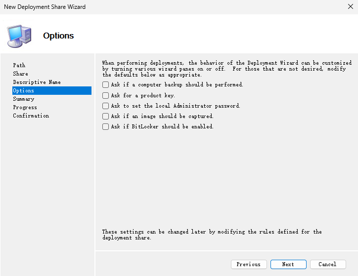Jump to the Summary step
Screen dimensions: 358x276
[x=24, y=99]
